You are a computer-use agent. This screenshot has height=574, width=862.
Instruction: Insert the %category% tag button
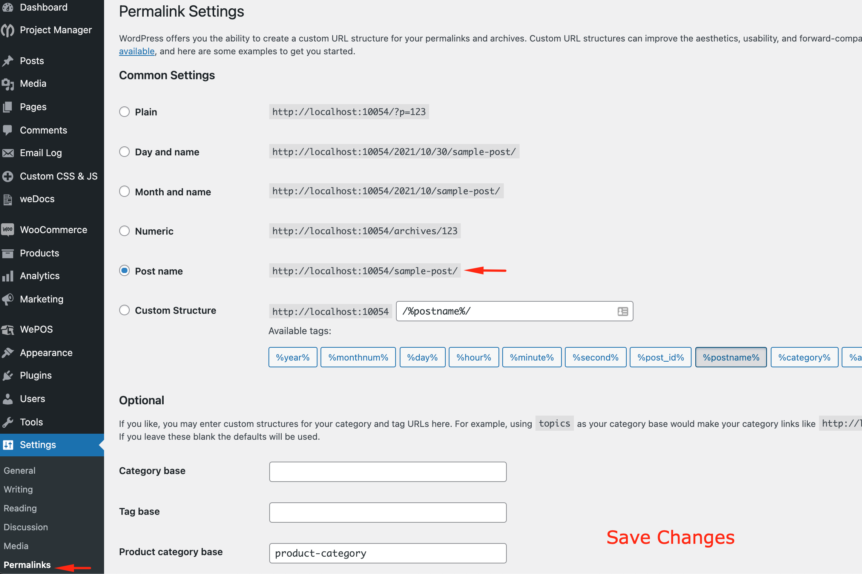(804, 358)
